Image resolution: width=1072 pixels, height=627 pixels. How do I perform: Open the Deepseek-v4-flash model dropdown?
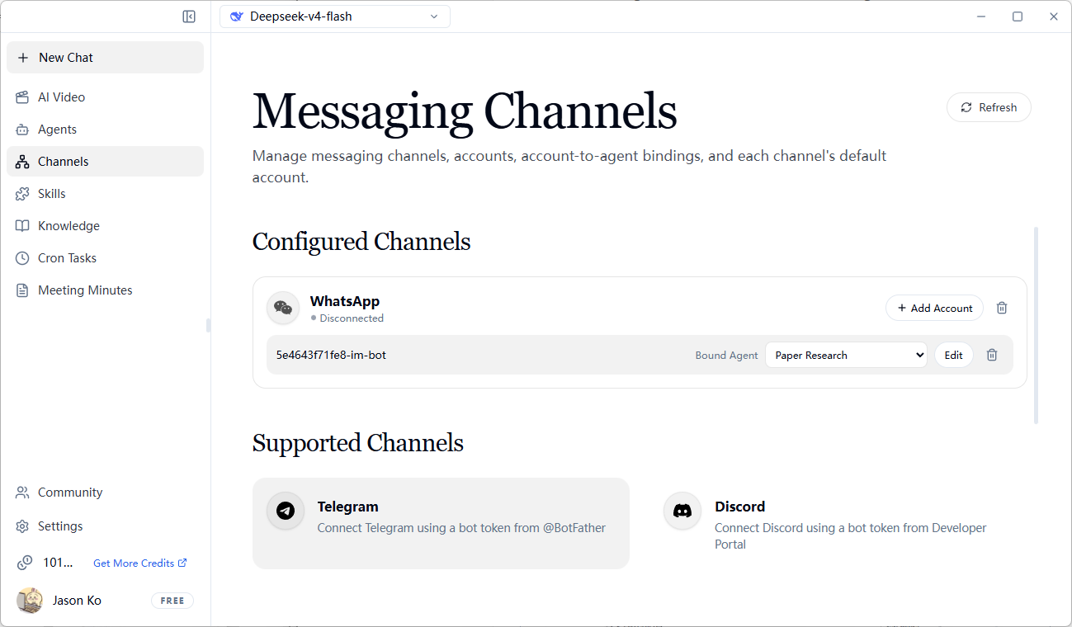(335, 16)
